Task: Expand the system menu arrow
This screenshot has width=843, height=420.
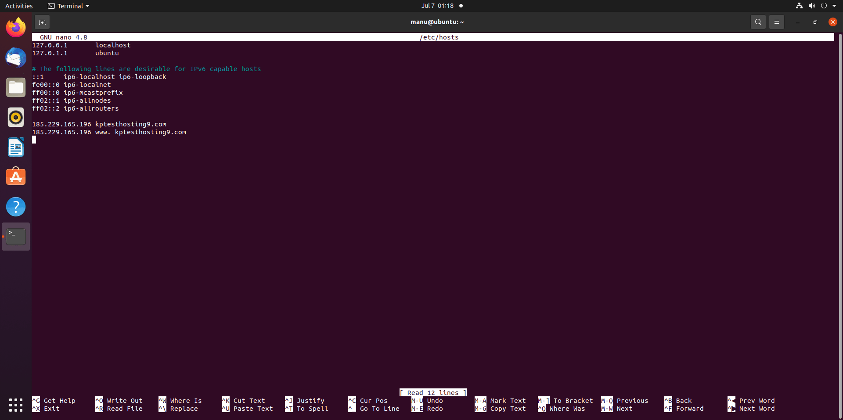Action: [834, 6]
